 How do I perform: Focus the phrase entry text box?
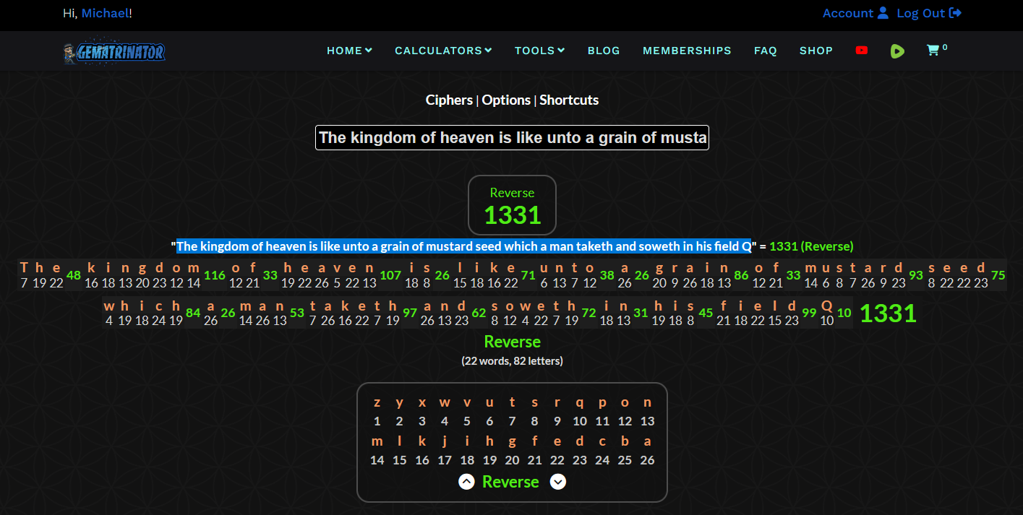pyautogui.click(x=512, y=137)
